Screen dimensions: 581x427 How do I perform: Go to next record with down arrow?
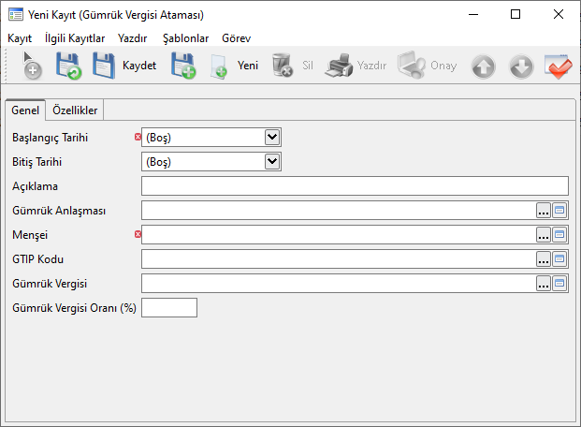(x=521, y=66)
